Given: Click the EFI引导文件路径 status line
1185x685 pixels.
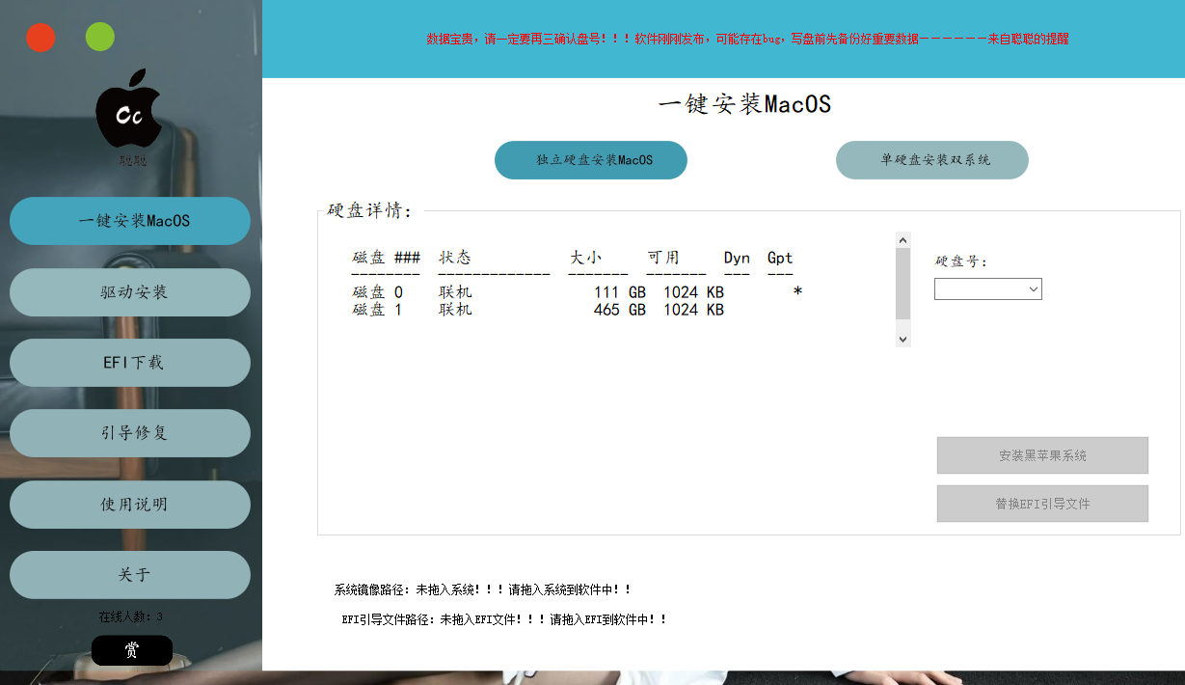Looking at the screenshot, I should tap(504, 619).
